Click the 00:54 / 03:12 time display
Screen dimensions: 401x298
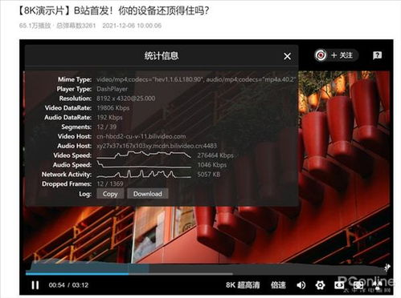[68, 285]
